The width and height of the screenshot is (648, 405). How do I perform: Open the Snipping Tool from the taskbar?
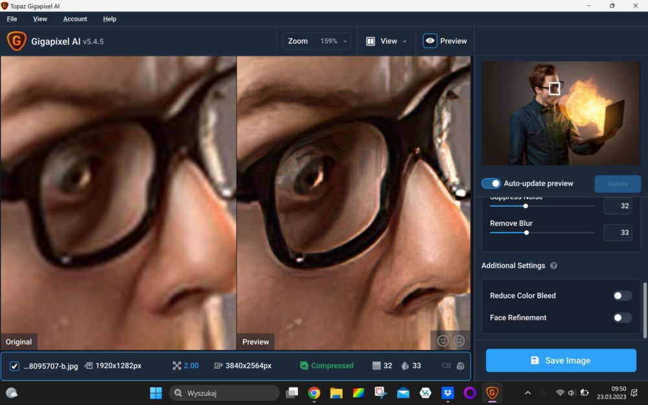click(x=380, y=393)
